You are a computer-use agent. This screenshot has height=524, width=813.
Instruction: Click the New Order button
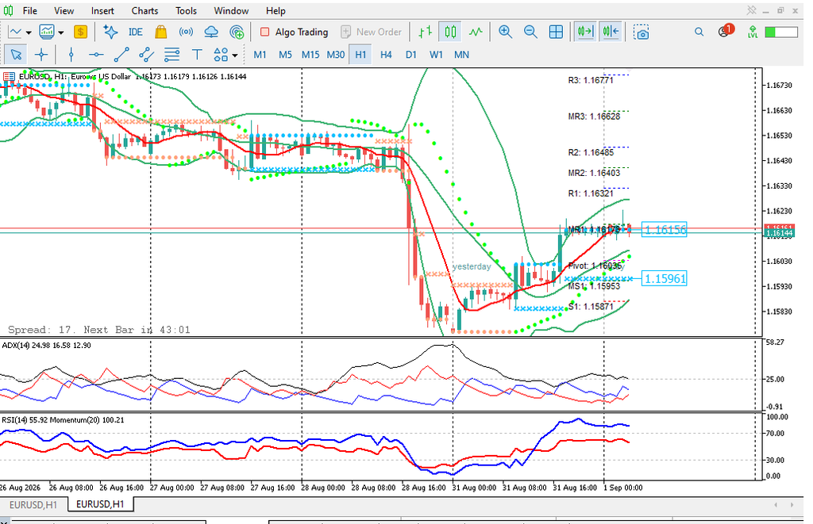coord(372,32)
